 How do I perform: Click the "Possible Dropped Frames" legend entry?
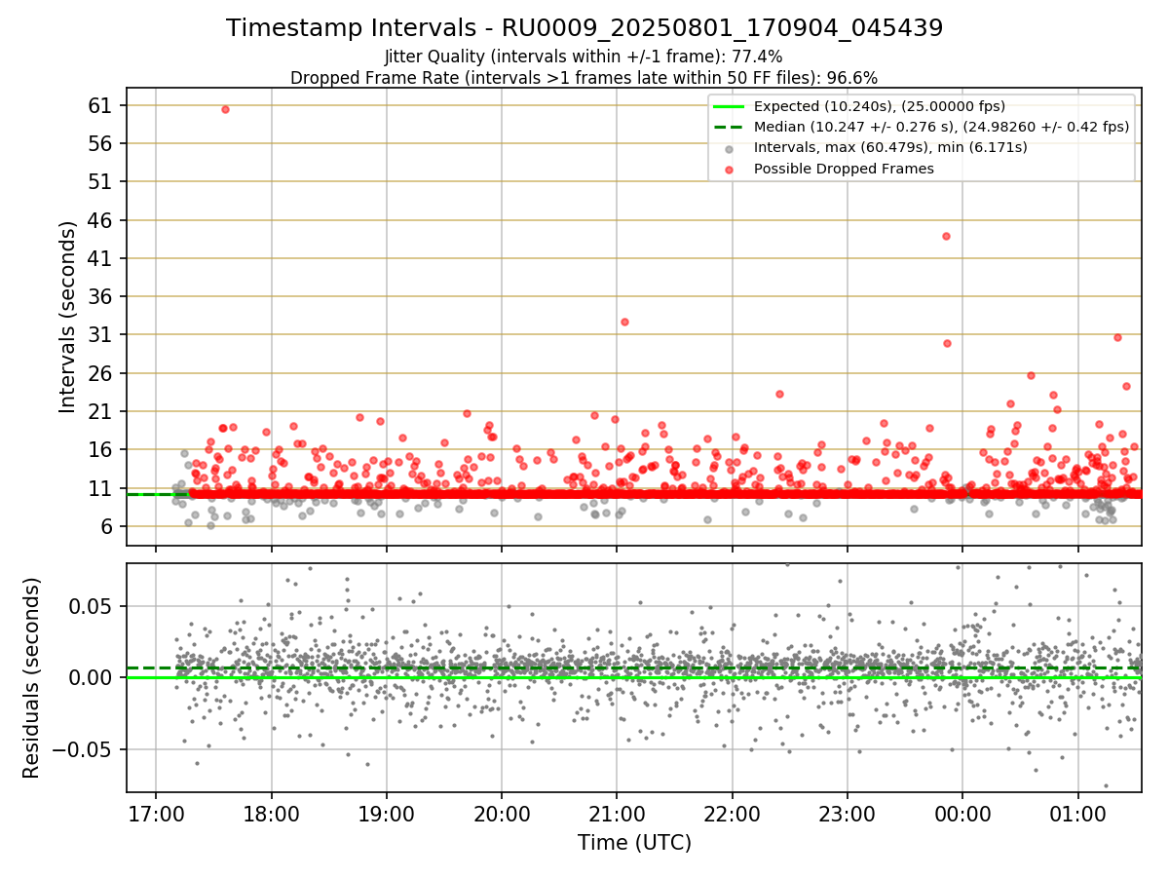click(844, 169)
